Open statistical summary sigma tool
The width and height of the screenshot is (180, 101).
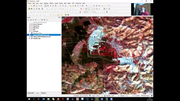click(96, 6)
